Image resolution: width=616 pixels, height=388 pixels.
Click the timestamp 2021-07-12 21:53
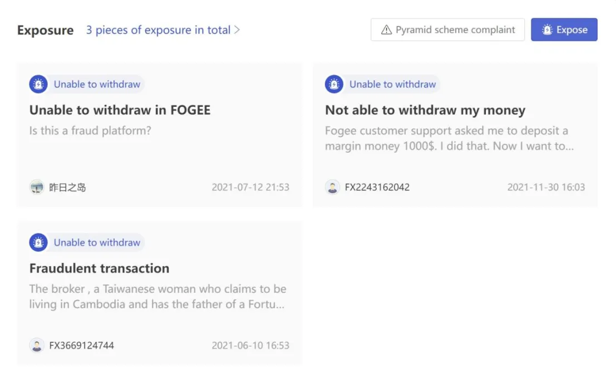(x=250, y=187)
